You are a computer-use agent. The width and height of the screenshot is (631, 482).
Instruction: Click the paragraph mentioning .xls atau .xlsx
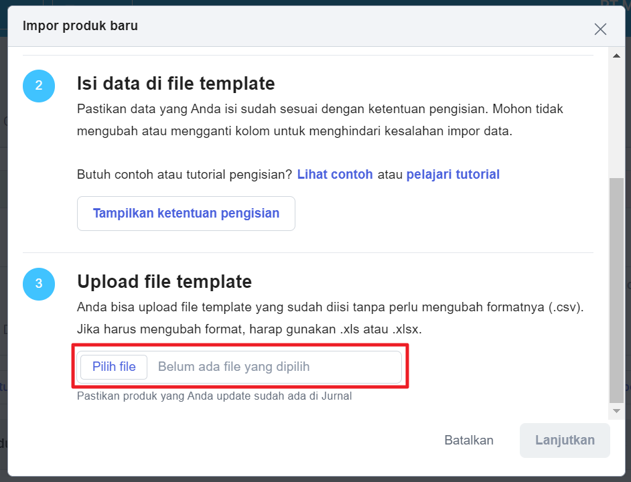coord(330,318)
